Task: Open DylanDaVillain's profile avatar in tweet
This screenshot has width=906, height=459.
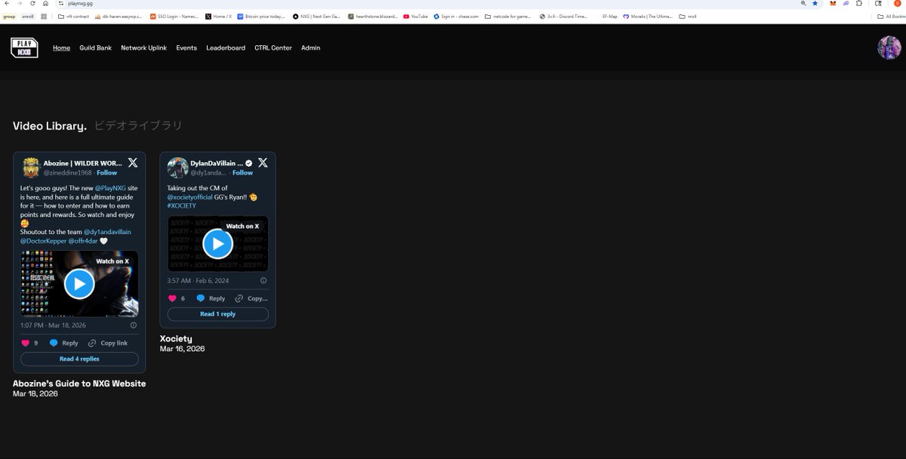Action: (x=177, y=167)
